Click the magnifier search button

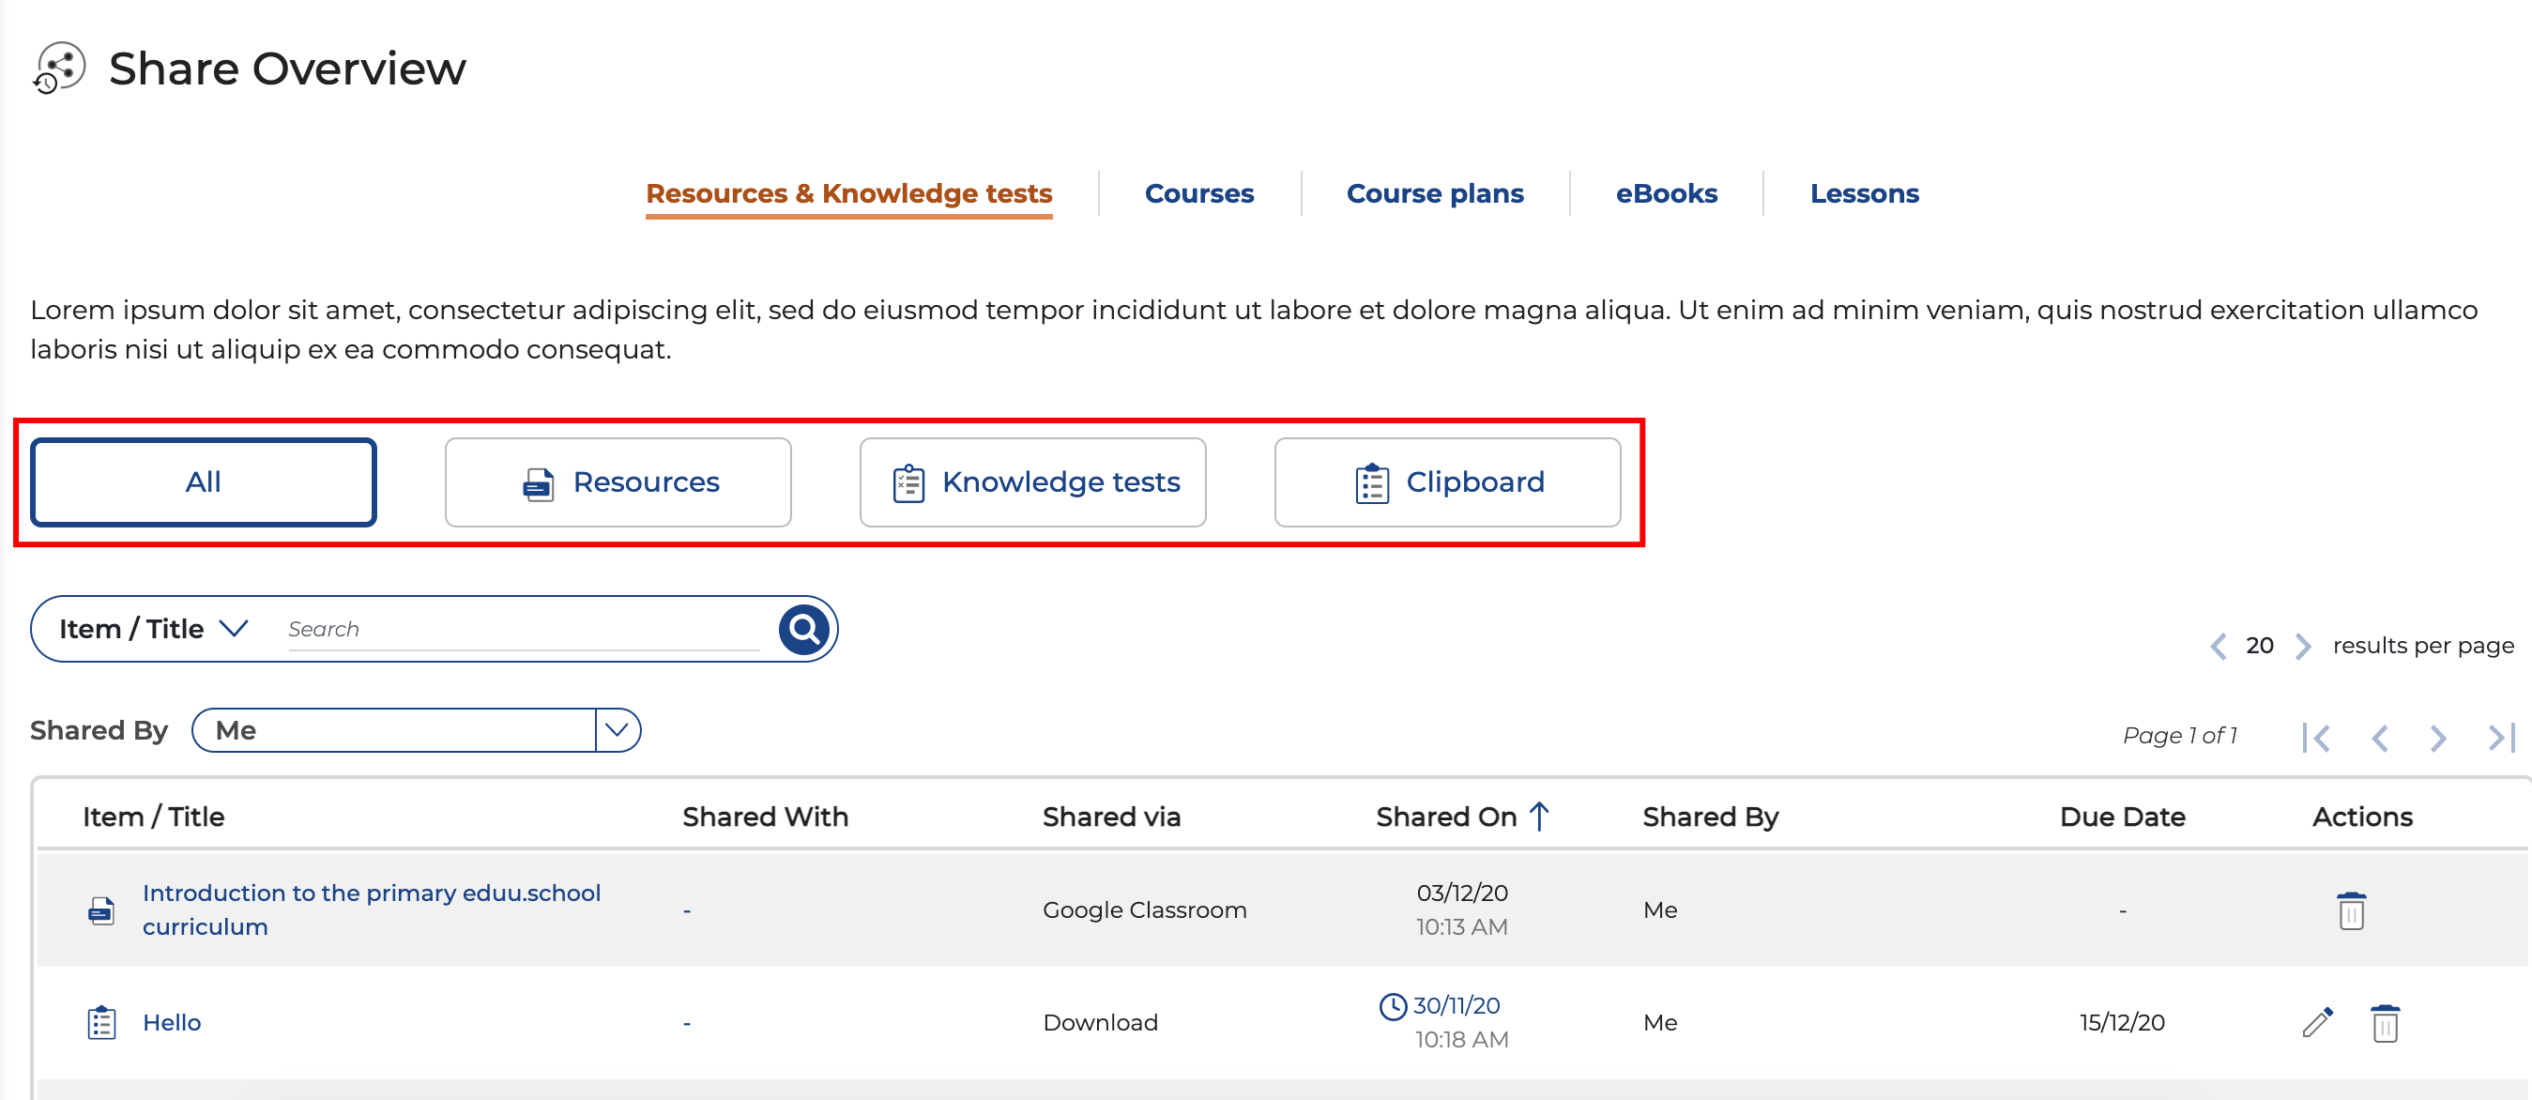(x=803, y=628)
